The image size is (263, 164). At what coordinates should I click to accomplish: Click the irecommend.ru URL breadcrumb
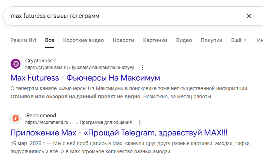pos(79,122)
